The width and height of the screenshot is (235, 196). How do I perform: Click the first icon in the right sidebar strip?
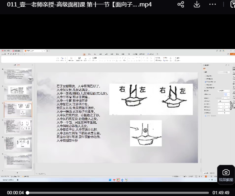[234, 69]
